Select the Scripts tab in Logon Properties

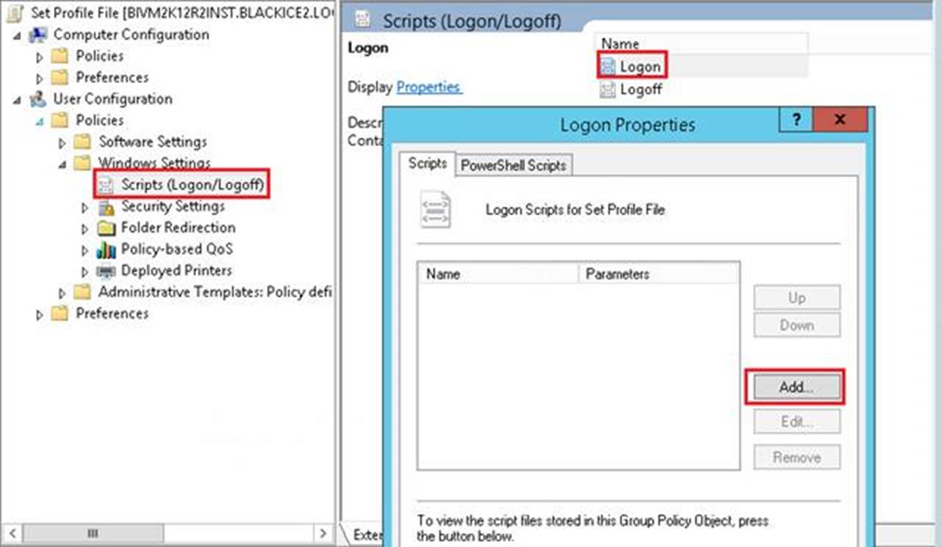click(x=427, y=164)
